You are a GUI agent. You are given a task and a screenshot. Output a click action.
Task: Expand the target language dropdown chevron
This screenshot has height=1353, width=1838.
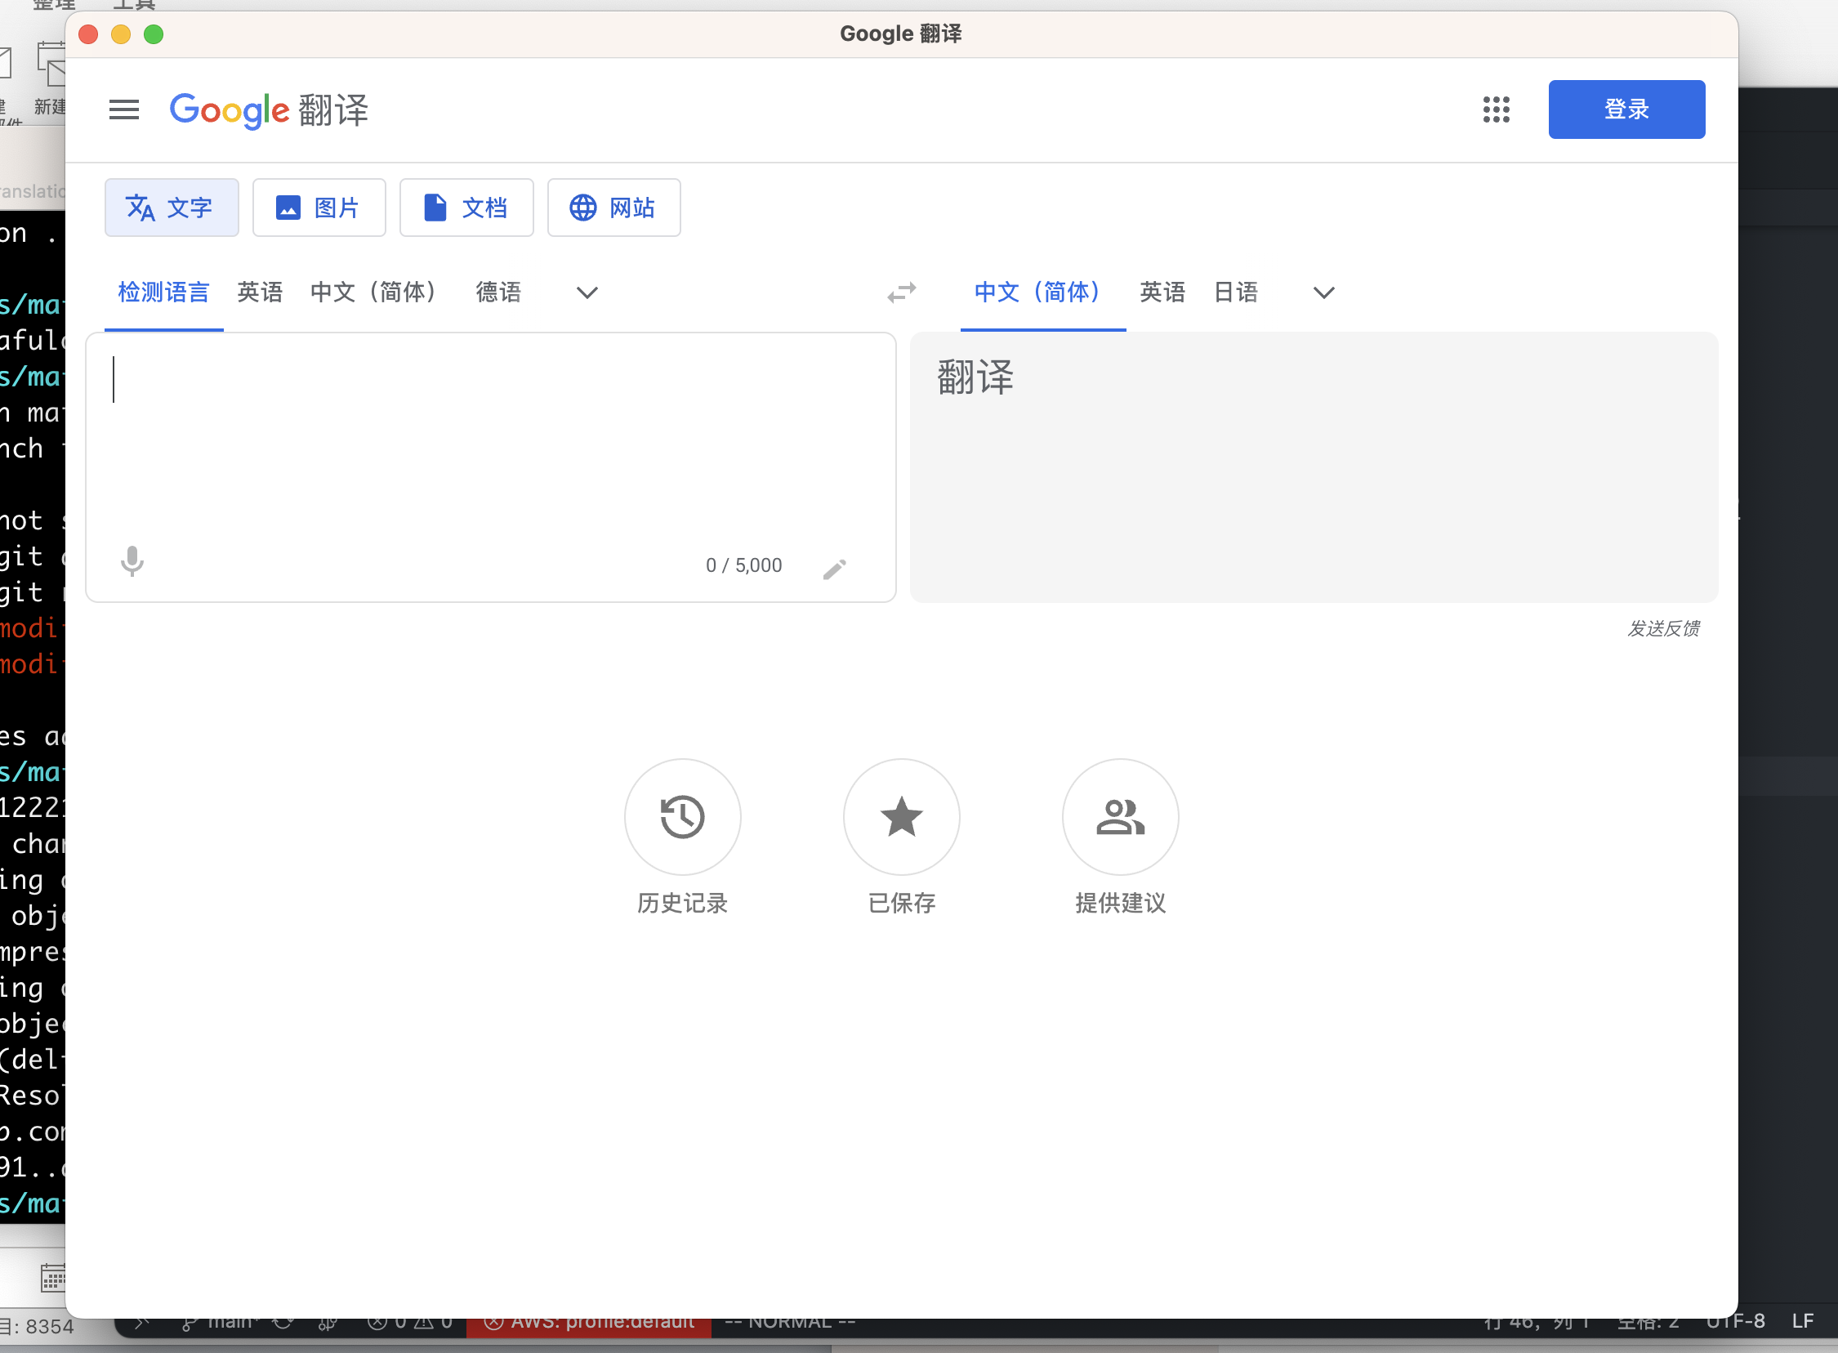[x=1324, y=292]
